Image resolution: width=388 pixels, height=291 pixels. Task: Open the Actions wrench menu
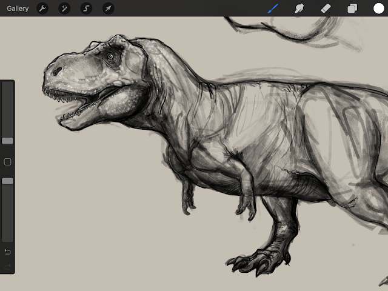(42, 8)
